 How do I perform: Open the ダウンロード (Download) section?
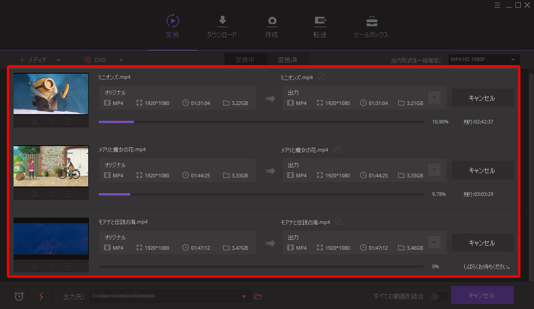click(222, 27)
